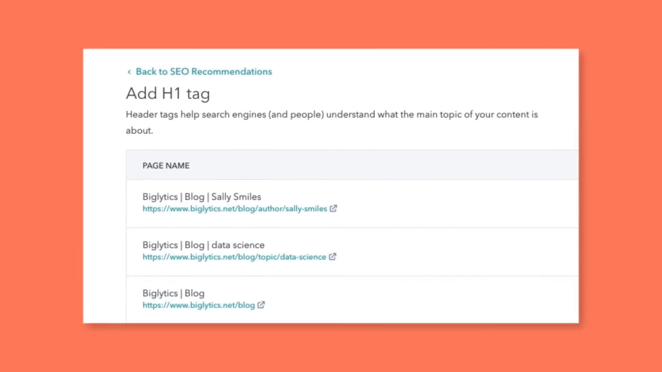Open the sally-smiles author page URL
This screenshot has width=662, height=372.
234,209
